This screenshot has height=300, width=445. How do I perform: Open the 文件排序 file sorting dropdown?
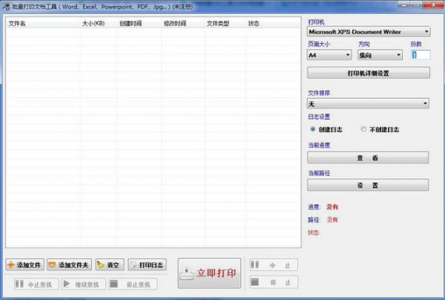point(368,104)
